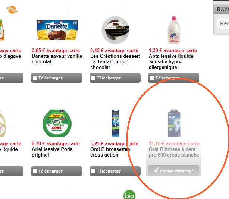Open the Ariel lessive Pods original link
Image resolution: width=229 pixels, height=199 pixels.
pos(52,152)
